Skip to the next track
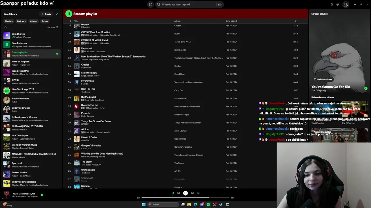The width and height of the screenshot is (371, 208). pos(192,193)
